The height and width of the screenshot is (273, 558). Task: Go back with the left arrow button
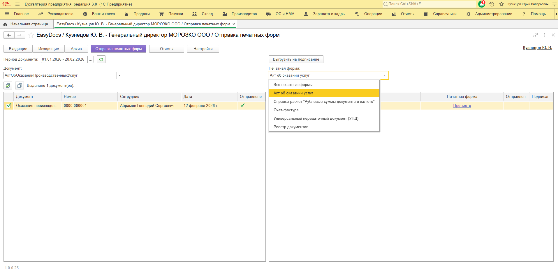[x=9, y=35]
